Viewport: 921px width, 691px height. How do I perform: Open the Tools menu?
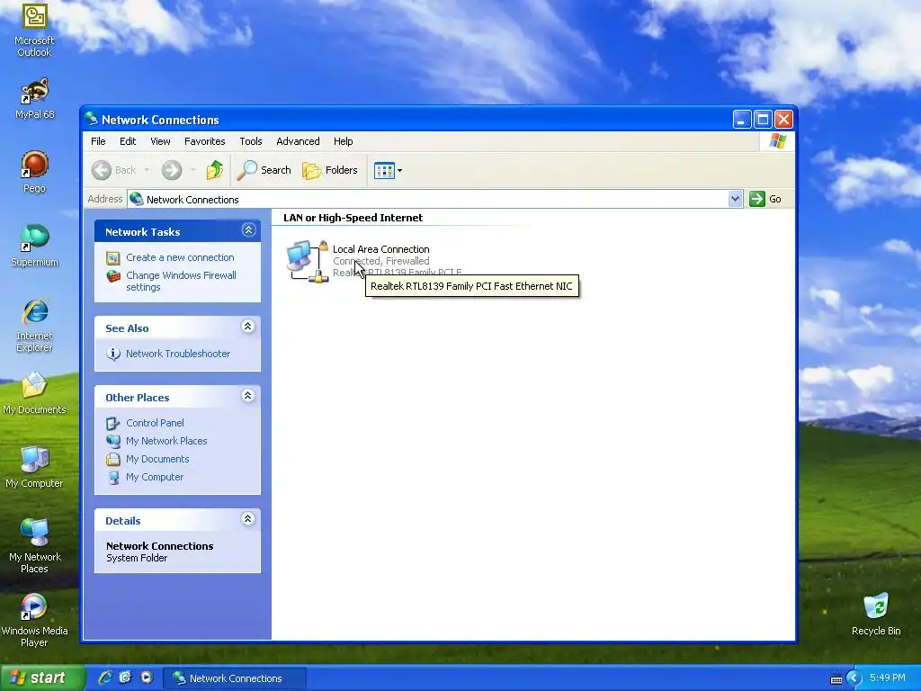pos(251,141)
